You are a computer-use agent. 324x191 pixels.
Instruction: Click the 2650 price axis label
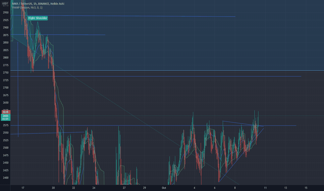(x=6, y=103)
